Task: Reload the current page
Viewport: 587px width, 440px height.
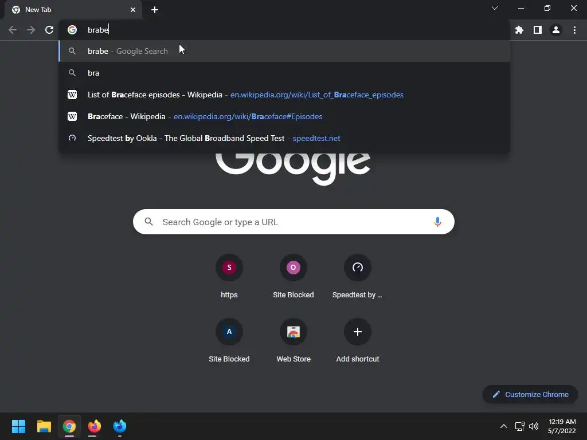Action: 49,30
